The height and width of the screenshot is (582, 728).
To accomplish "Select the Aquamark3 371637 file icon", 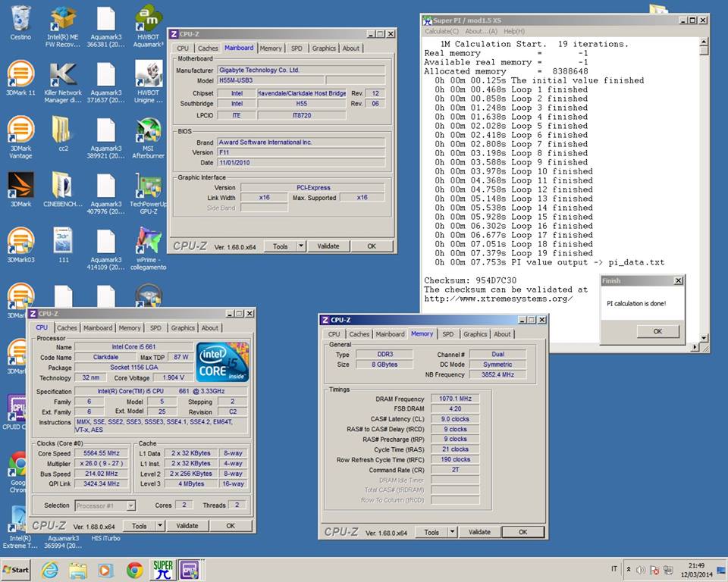I will 106,83.
